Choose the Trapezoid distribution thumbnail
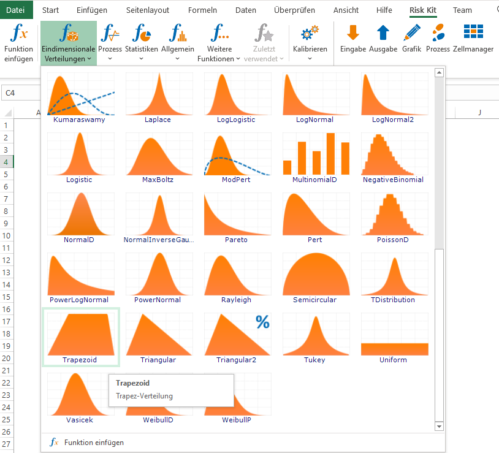Image resolution: width=499 pixels, height=453 pixels. coord(81,337)
